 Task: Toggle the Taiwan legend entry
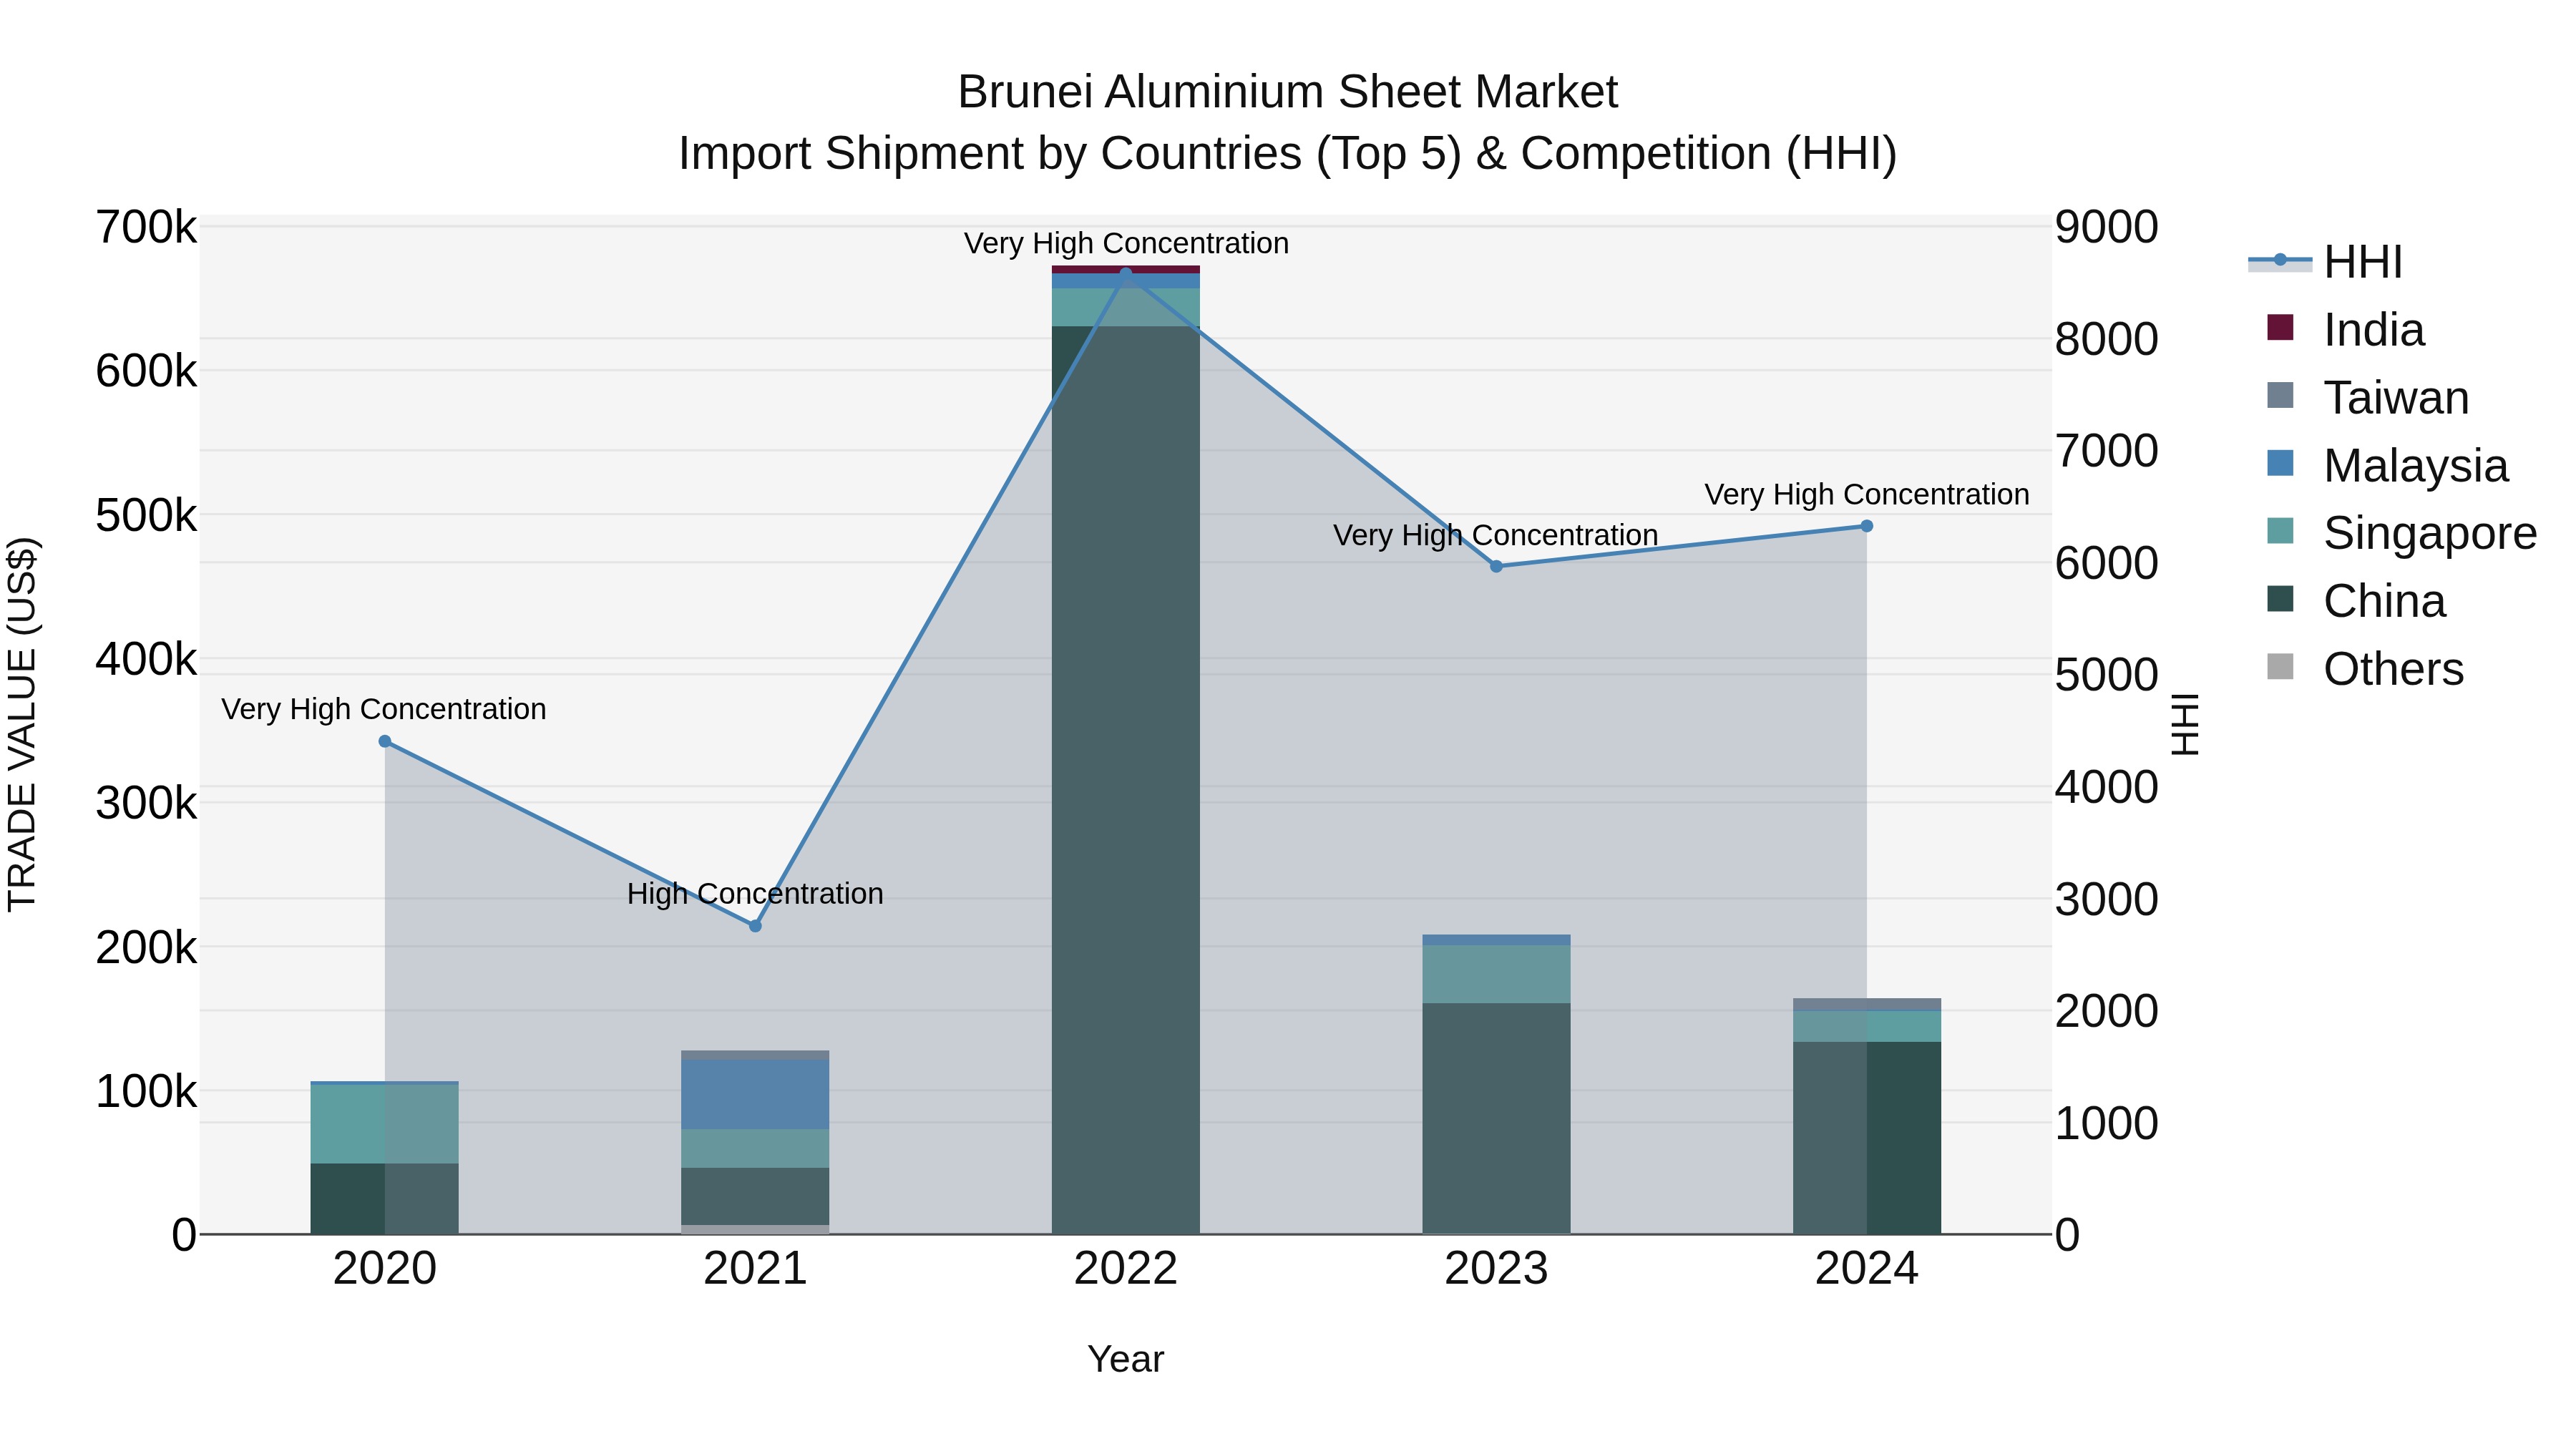point(2368,397)
